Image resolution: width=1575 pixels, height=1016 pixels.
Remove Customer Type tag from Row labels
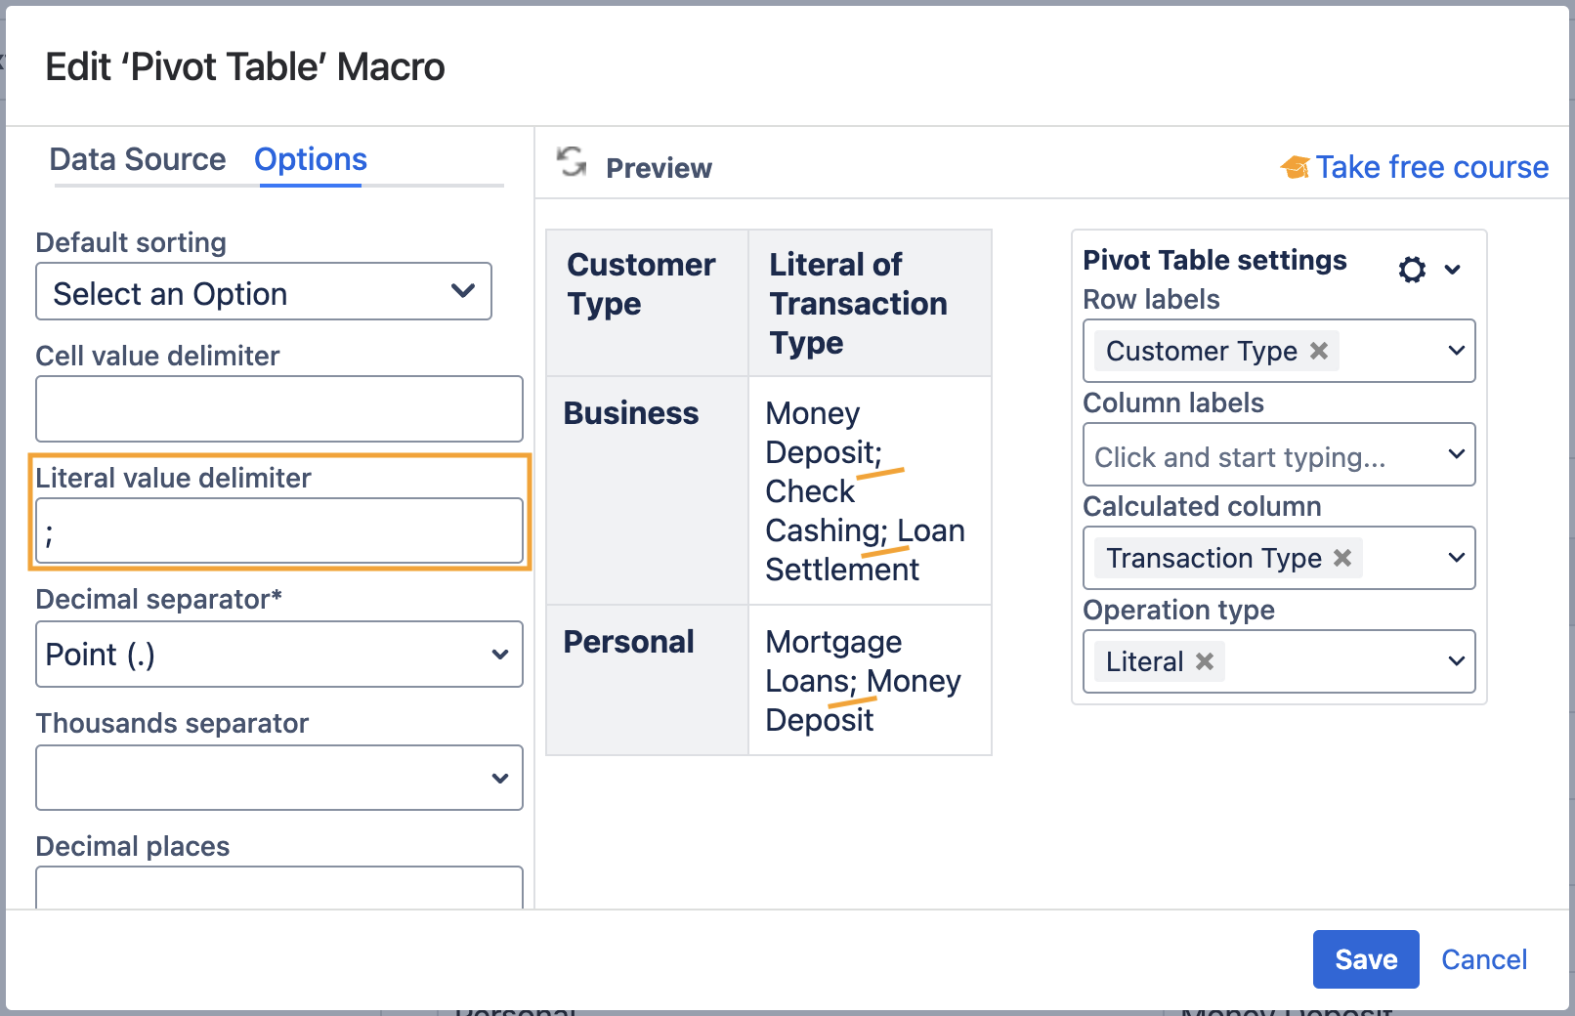click(x=1319, y=351)
